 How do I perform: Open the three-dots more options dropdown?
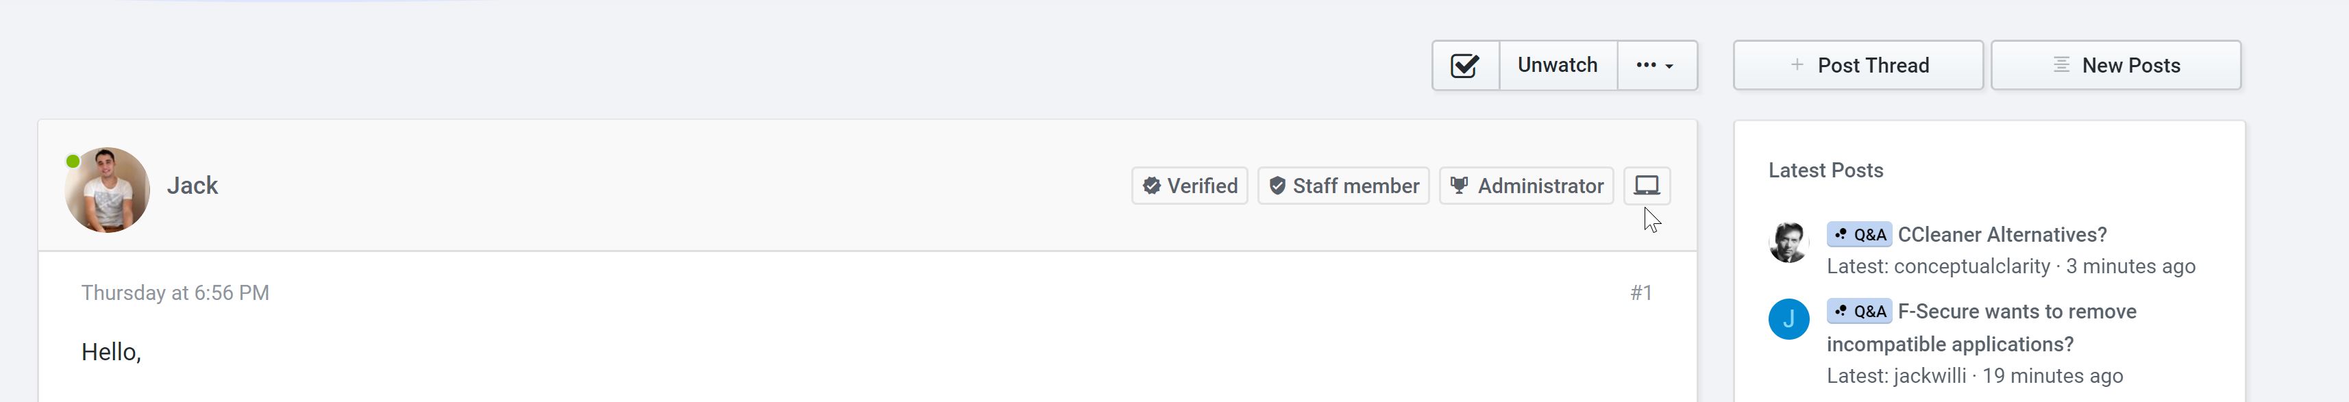tap(1655, 66)
